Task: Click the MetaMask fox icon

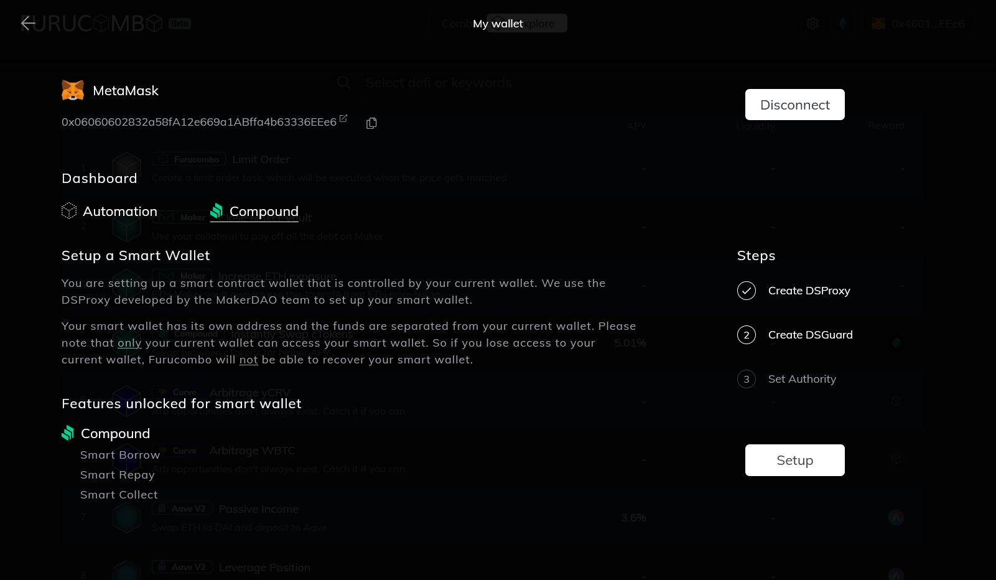Action: [73, 91]
